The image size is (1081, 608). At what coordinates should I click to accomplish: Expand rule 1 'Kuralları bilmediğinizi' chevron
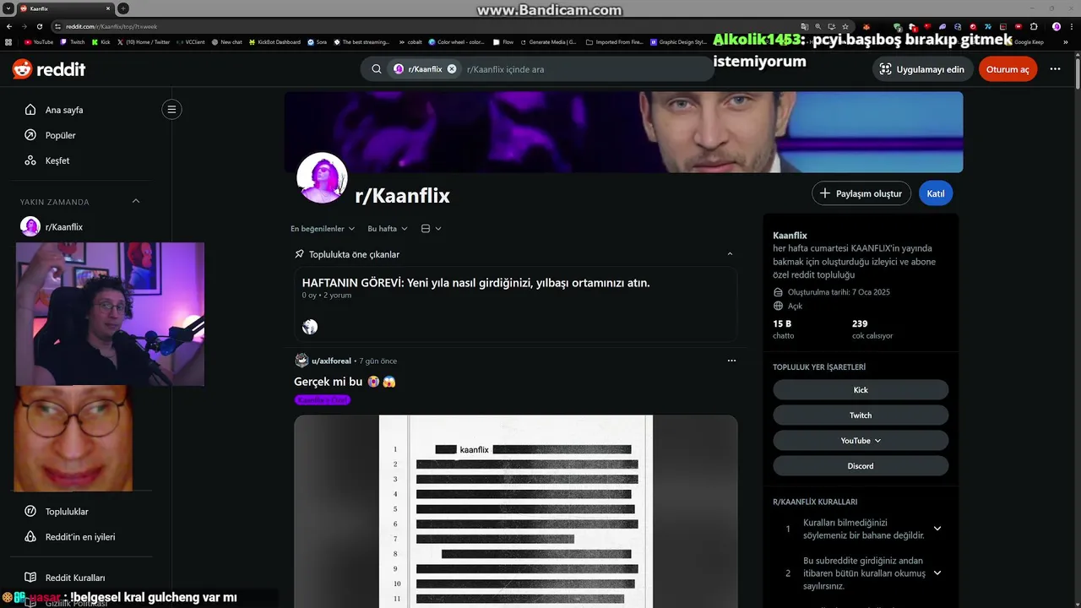tap(937, 529)
